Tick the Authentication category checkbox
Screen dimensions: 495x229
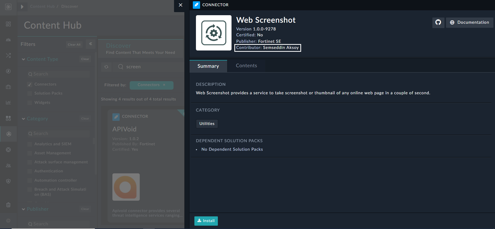tap(30, 171)
